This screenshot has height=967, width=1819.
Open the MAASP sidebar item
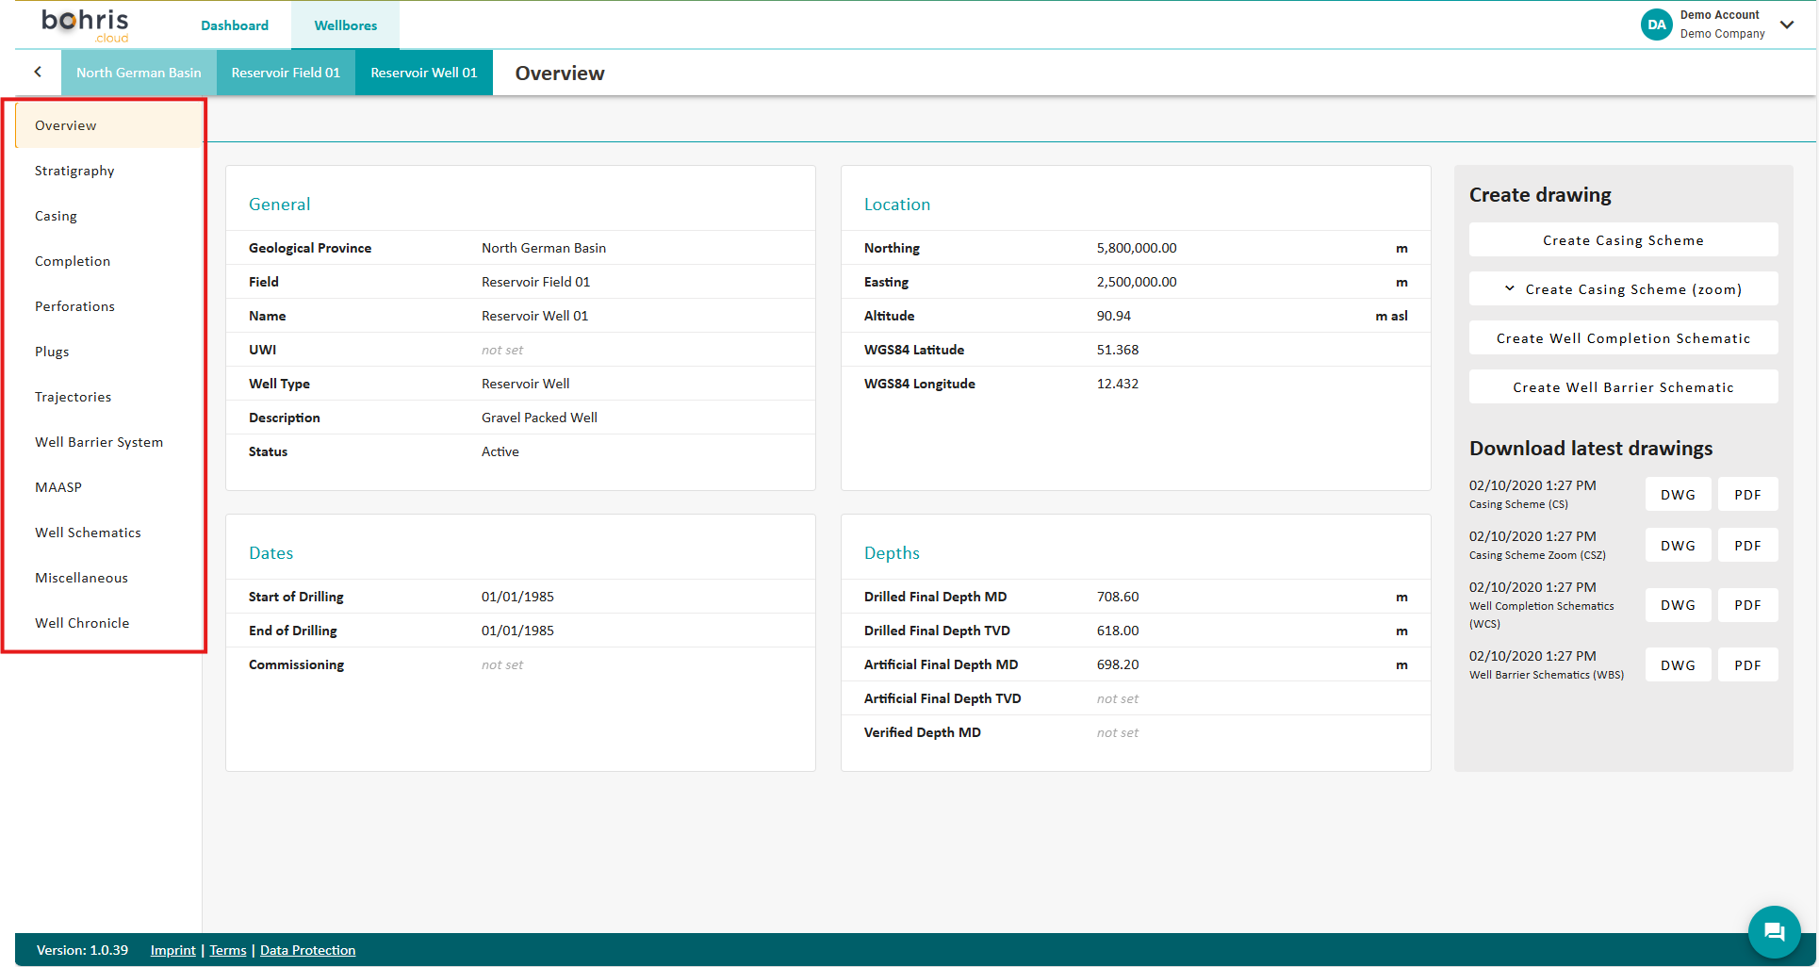click(x=58, y=487)
